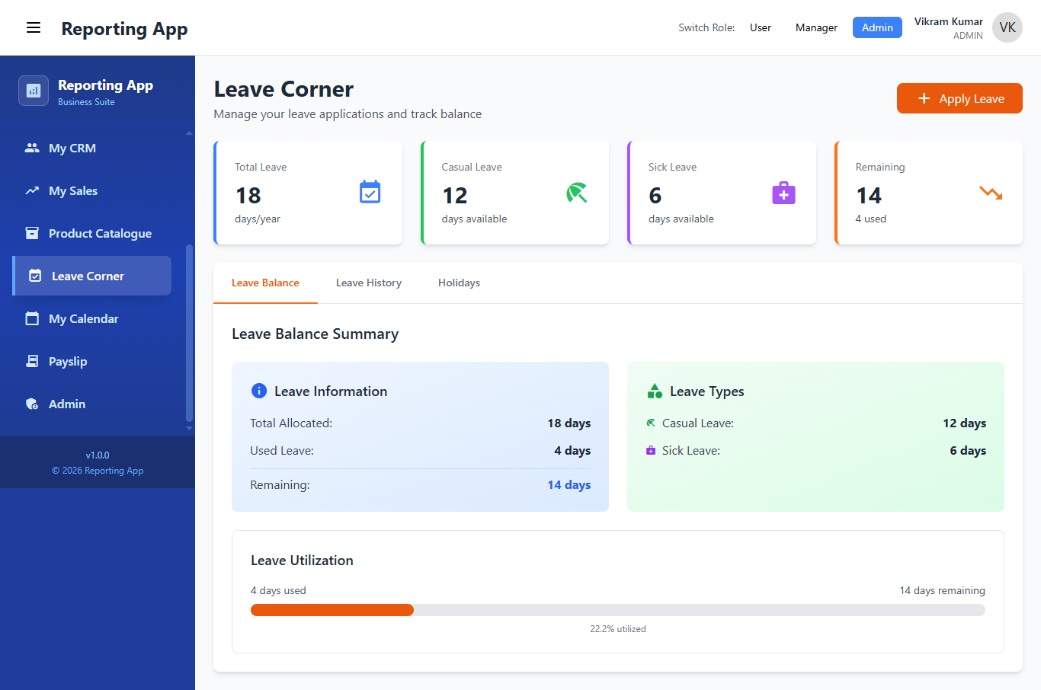Open Product Catalogue in the sidebar
Image resolution: width=1041 pixels, height=690 pixels.
click(100, 234)
